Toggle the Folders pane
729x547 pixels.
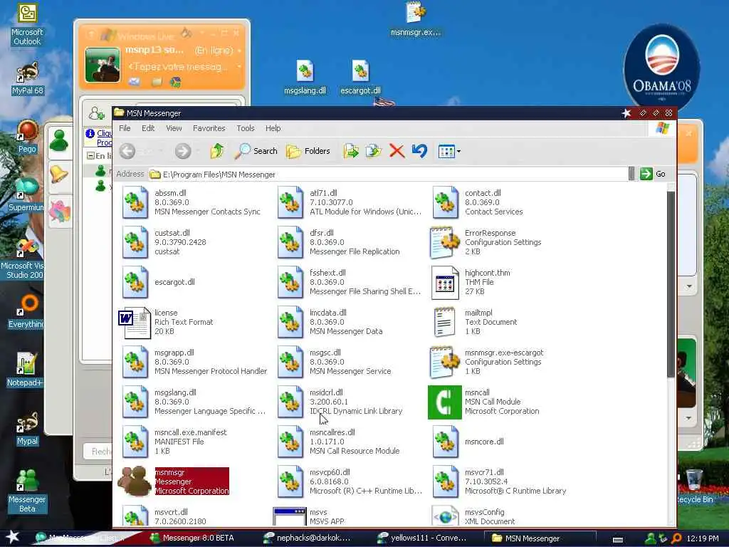coord(308,151)
